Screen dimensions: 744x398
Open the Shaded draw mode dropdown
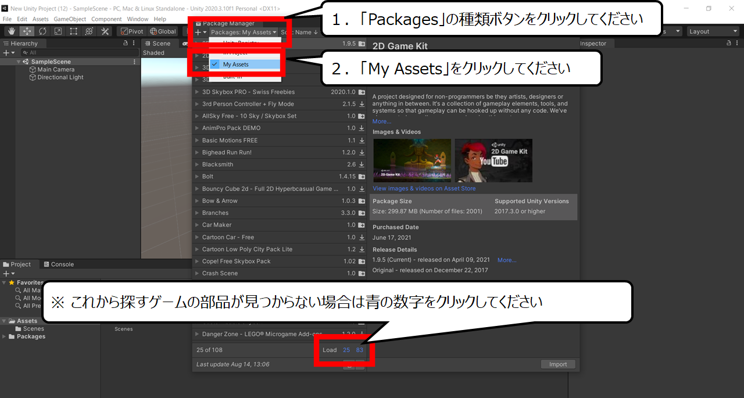154,53
